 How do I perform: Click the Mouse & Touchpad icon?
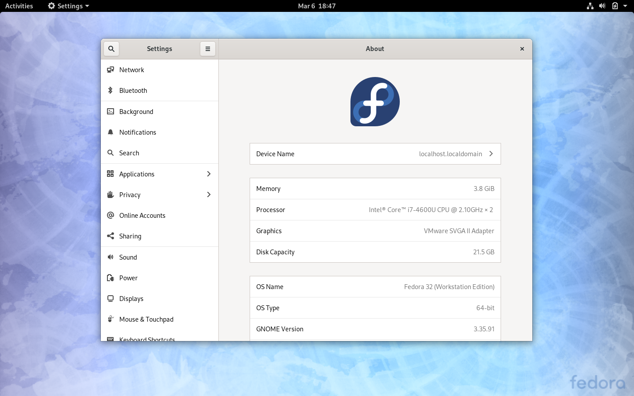[x=111, y=319]
